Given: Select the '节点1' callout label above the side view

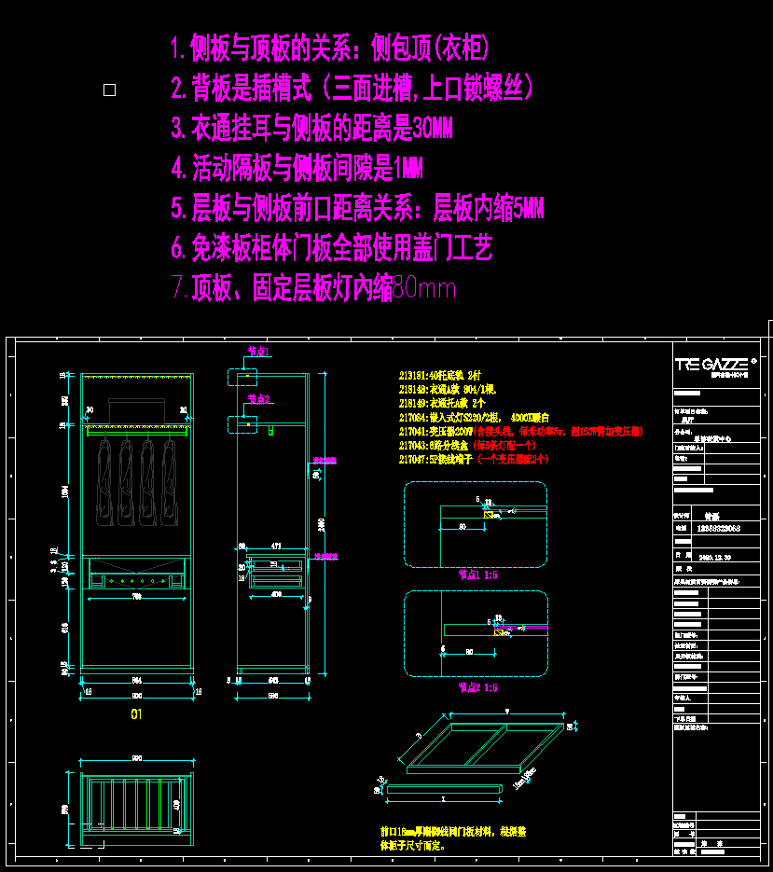Looking at the screenshot, I should click(258, 352).
